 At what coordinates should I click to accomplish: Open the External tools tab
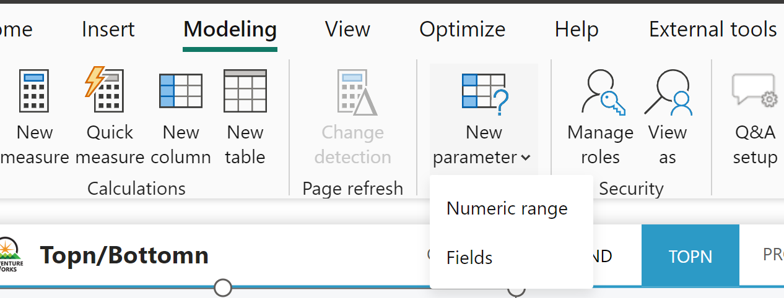tap(713, 29)
